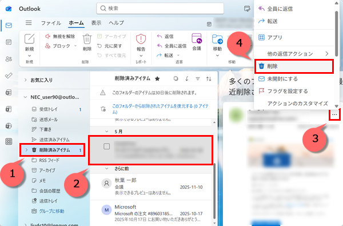Click the hamburger navigation pane icon
This screenshot has height=226, width=343.
pos(29,23)
